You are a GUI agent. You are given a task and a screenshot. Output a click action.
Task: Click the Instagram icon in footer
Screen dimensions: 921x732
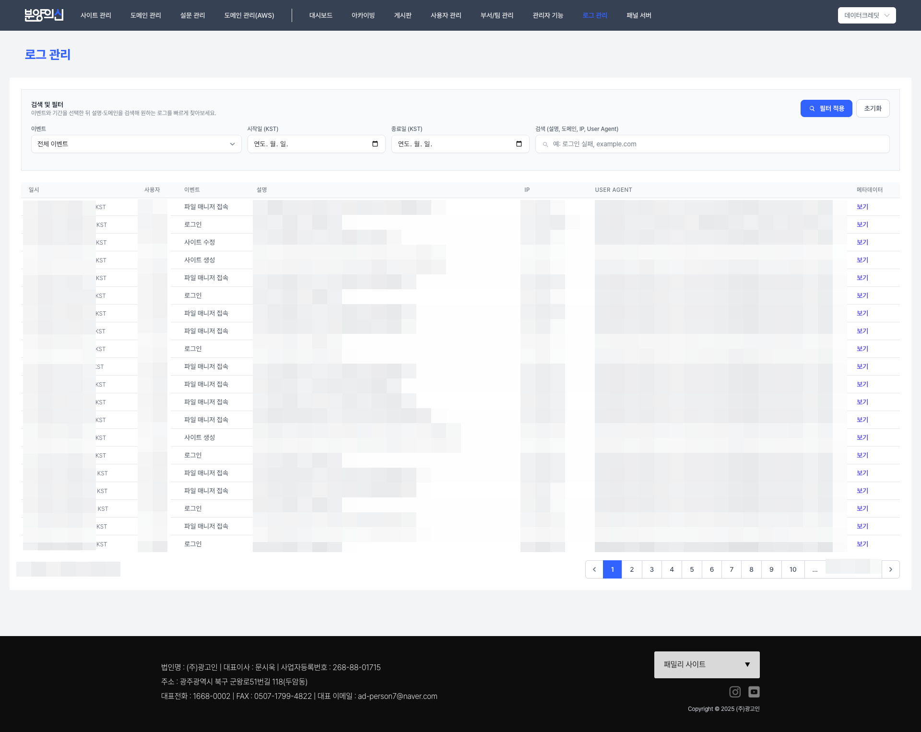pos(735,692)
